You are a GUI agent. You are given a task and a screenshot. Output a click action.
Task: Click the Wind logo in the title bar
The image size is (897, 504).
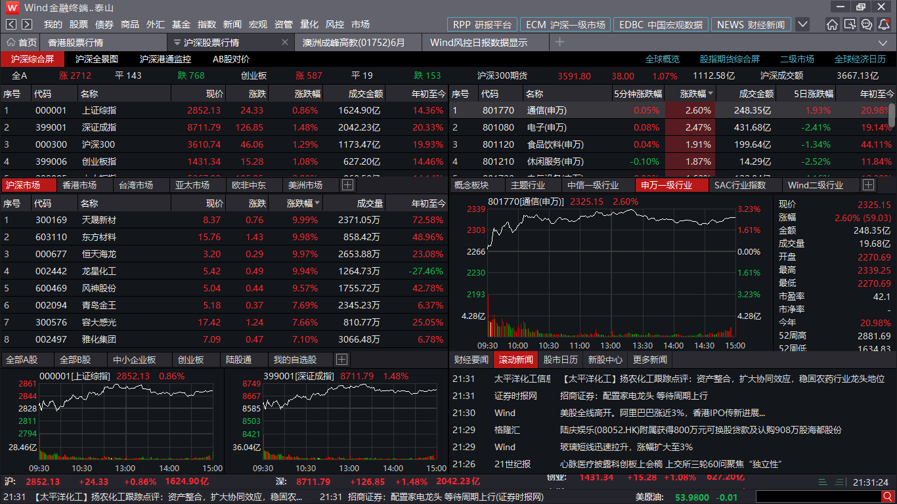click(x=12, y=7)
